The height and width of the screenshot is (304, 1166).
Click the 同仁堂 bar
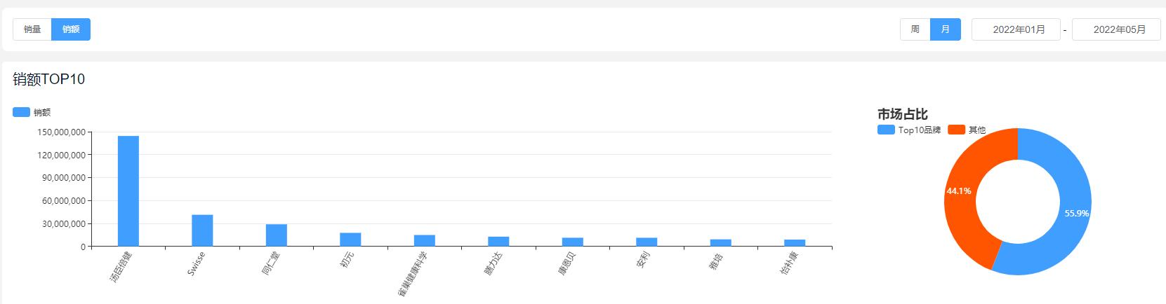[277, 235]
